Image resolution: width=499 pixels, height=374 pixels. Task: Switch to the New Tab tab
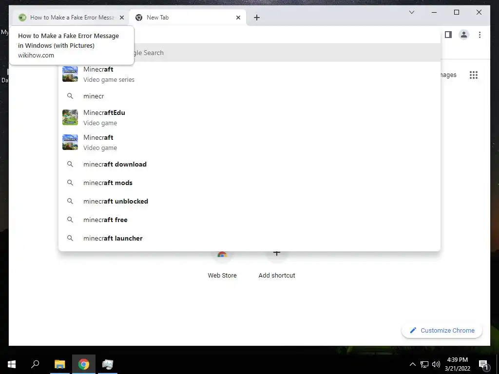tap(188, 18)
